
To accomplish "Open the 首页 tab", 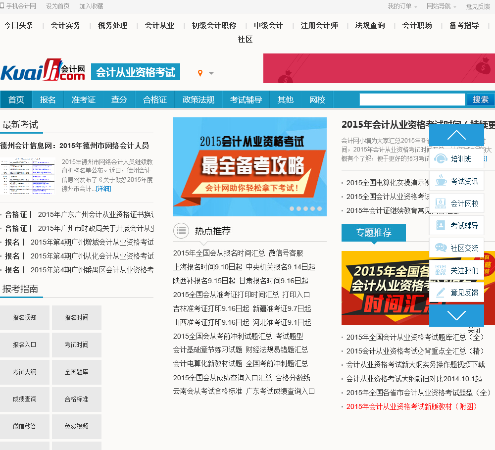I will [16, 100].
